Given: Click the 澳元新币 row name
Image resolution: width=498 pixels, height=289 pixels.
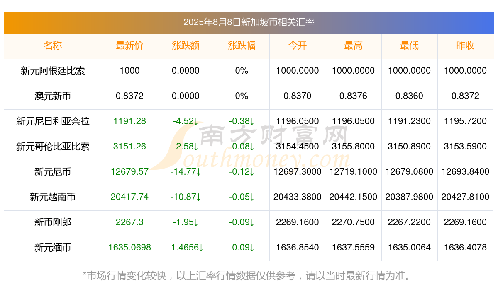Looking at the screenshot, I should point(53,96).
